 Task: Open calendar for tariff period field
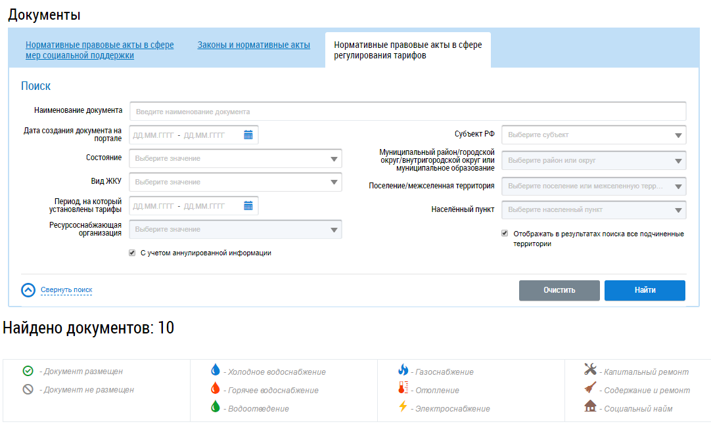pos(248,205)
